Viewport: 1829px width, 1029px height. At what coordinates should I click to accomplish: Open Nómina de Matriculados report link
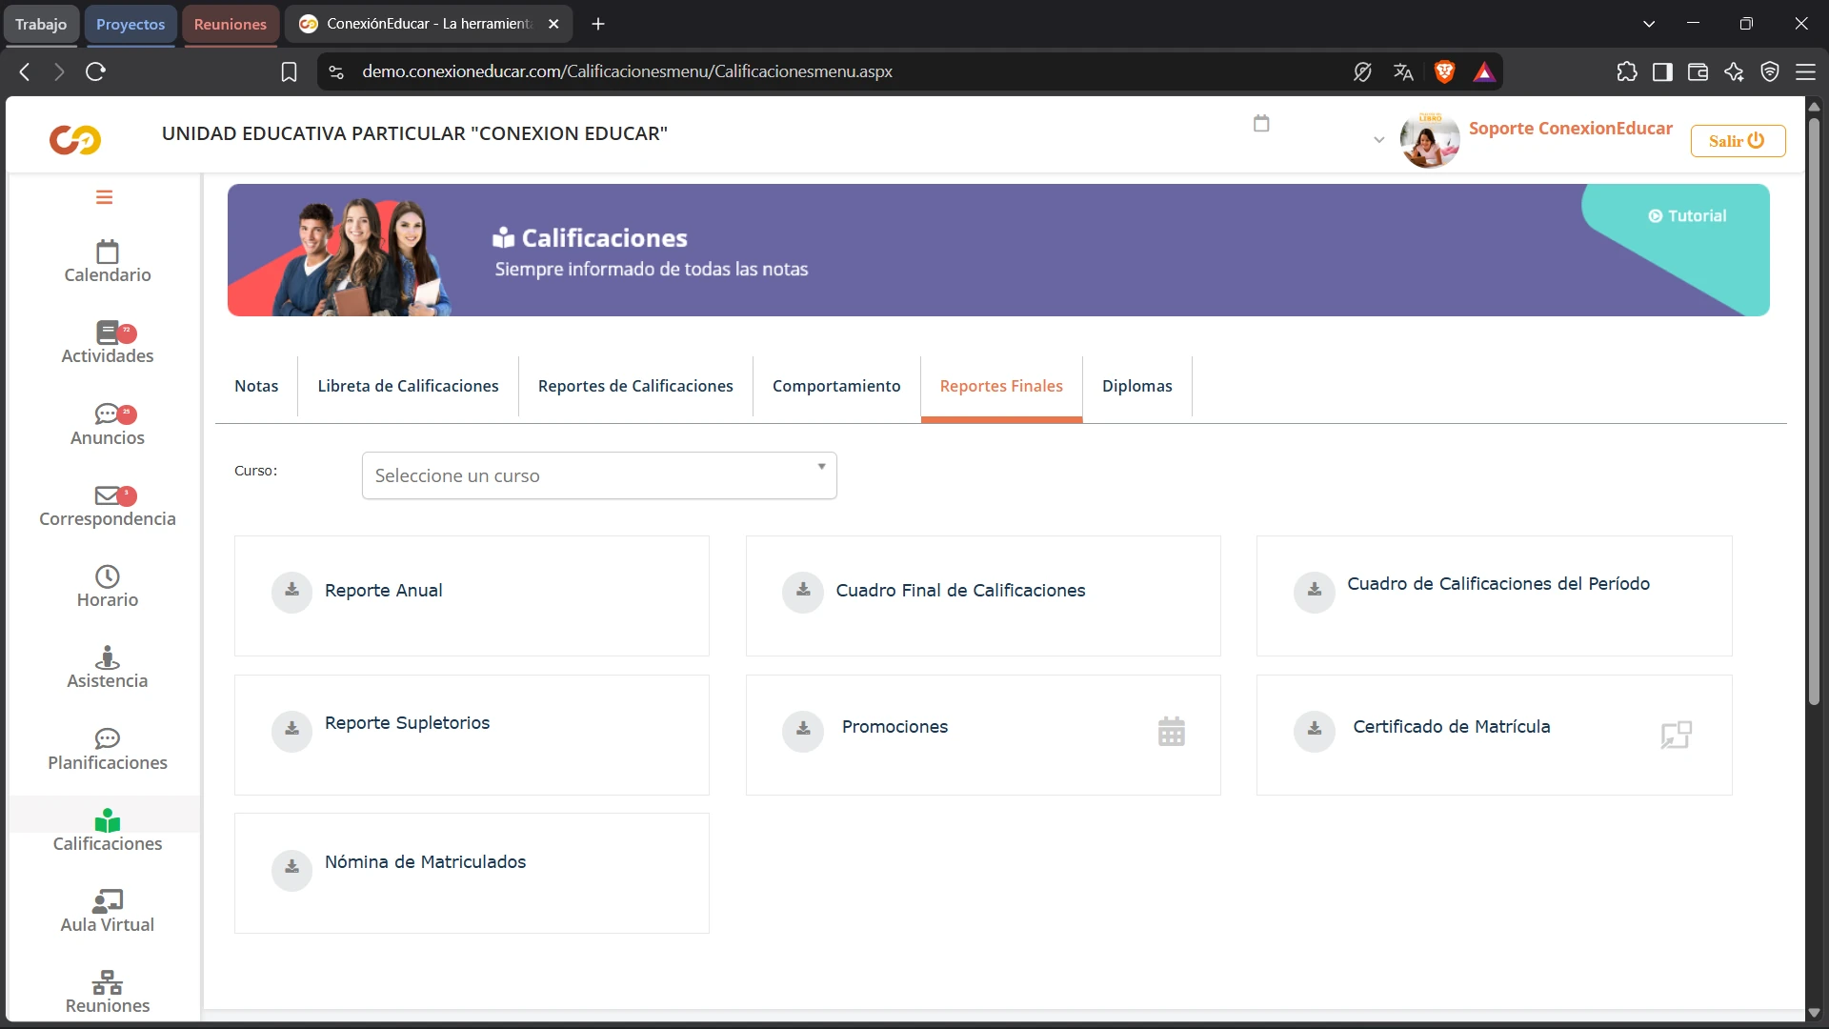tap(425, 862)
